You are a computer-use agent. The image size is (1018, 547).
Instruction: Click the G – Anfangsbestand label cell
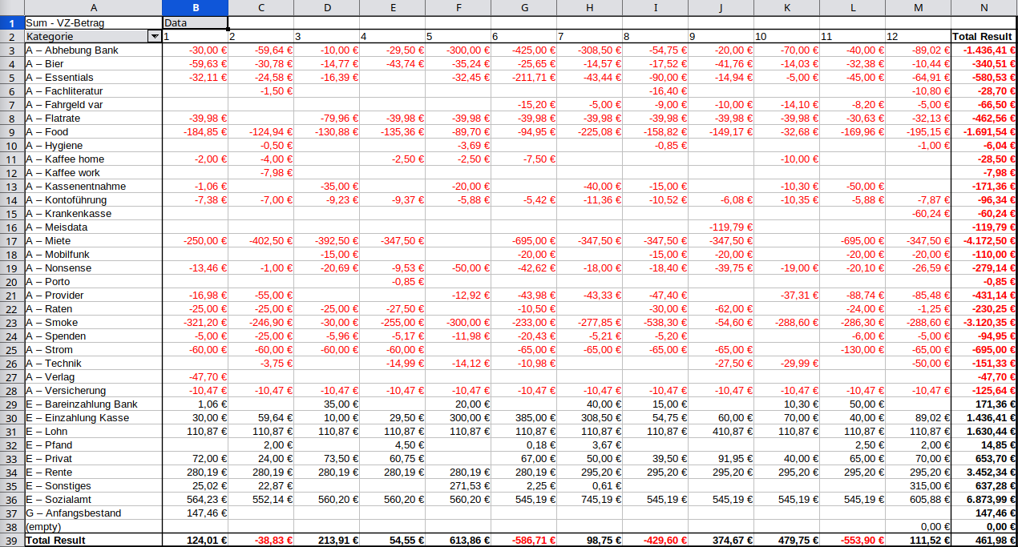(93, 513)
